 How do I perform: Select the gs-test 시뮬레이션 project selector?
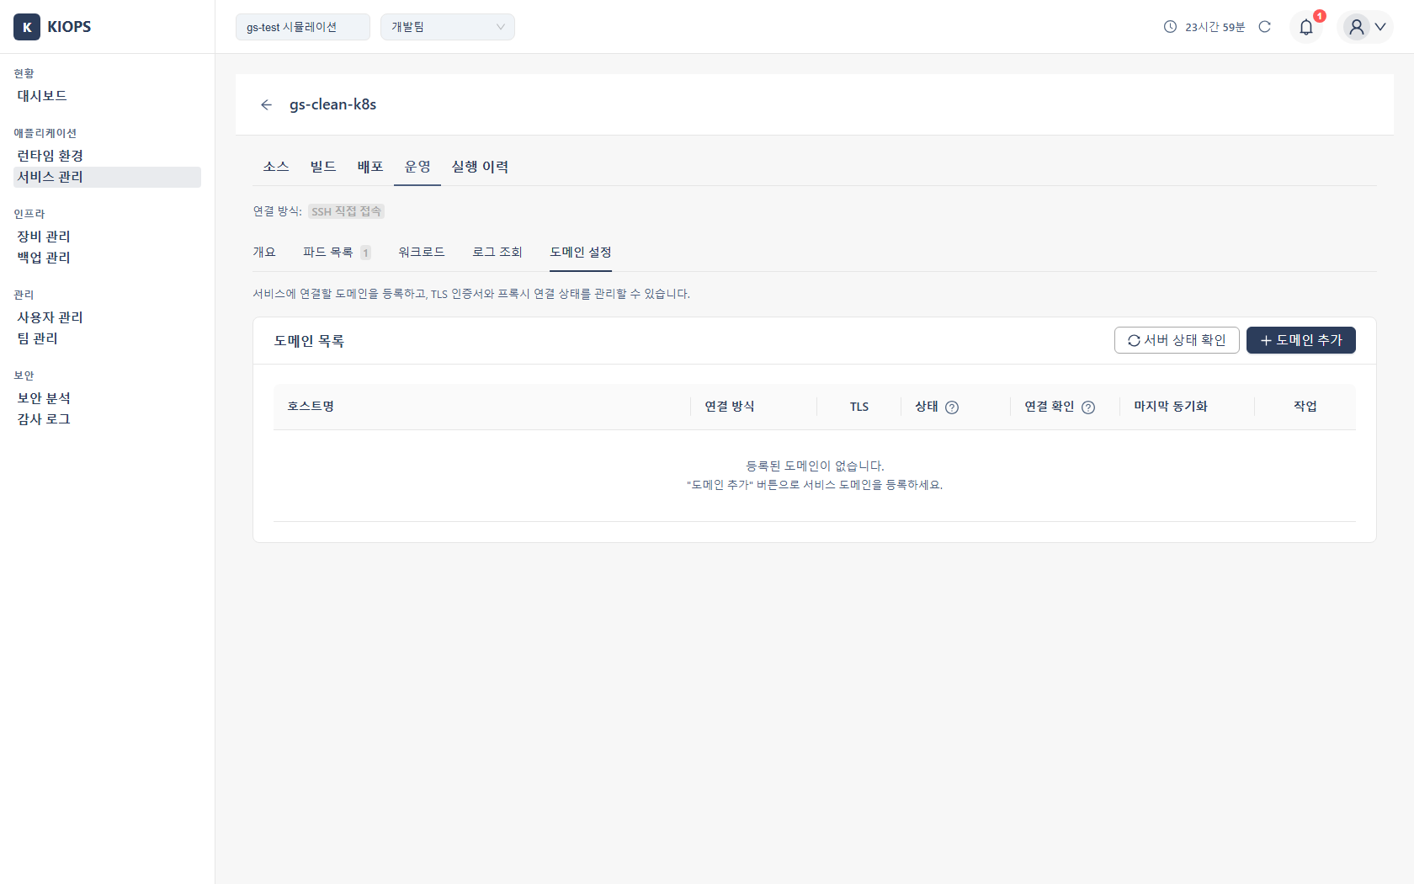click(303, 27)
